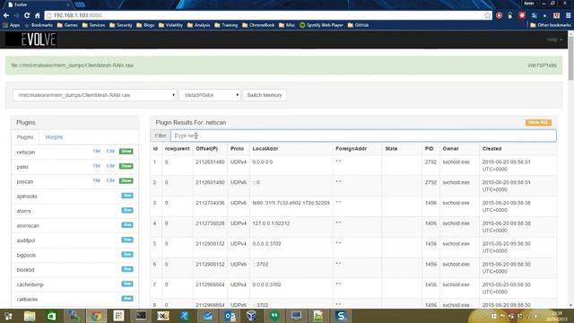Open the S application in taskbar

pos(341,316)
